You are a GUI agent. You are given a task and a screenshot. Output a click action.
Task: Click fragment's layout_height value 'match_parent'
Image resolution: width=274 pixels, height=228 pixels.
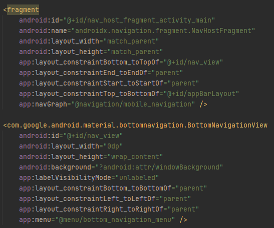[135, 52]
